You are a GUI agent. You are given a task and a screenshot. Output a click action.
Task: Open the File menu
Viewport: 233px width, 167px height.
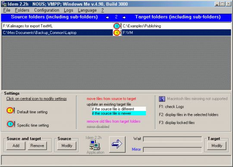click(6, 10)
